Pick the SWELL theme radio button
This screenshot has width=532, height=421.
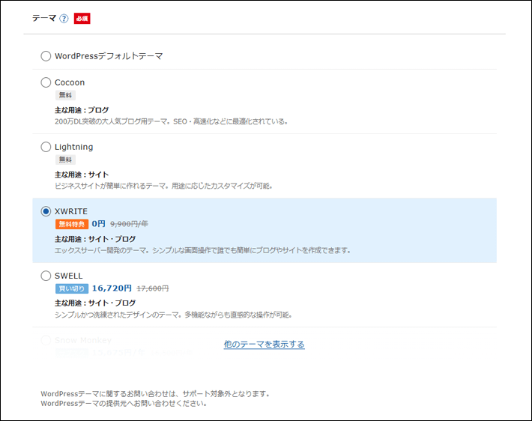(46, 276)
